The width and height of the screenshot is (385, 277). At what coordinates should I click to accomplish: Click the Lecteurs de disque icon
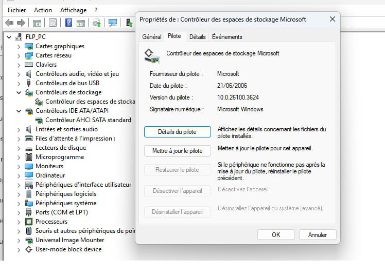coord(29,149)
